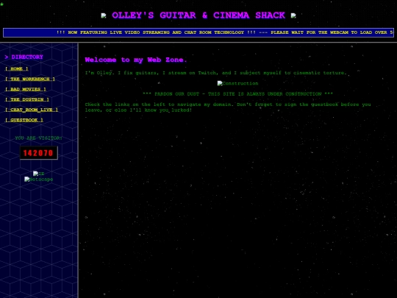Screen dimensions: 397x298
Task: Visit the BAD MOVIES section
Action: click(x=26, y=89)
